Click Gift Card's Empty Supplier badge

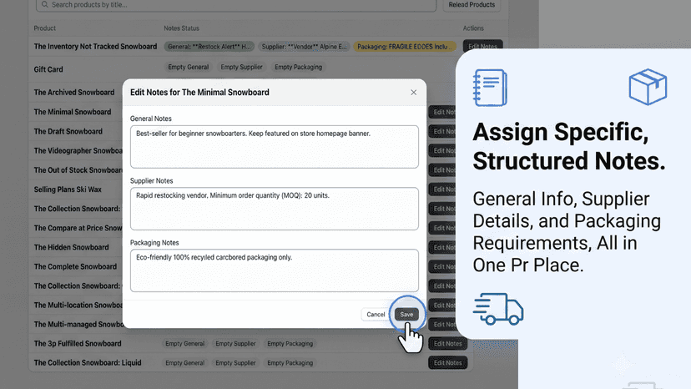tap(241, 67)
